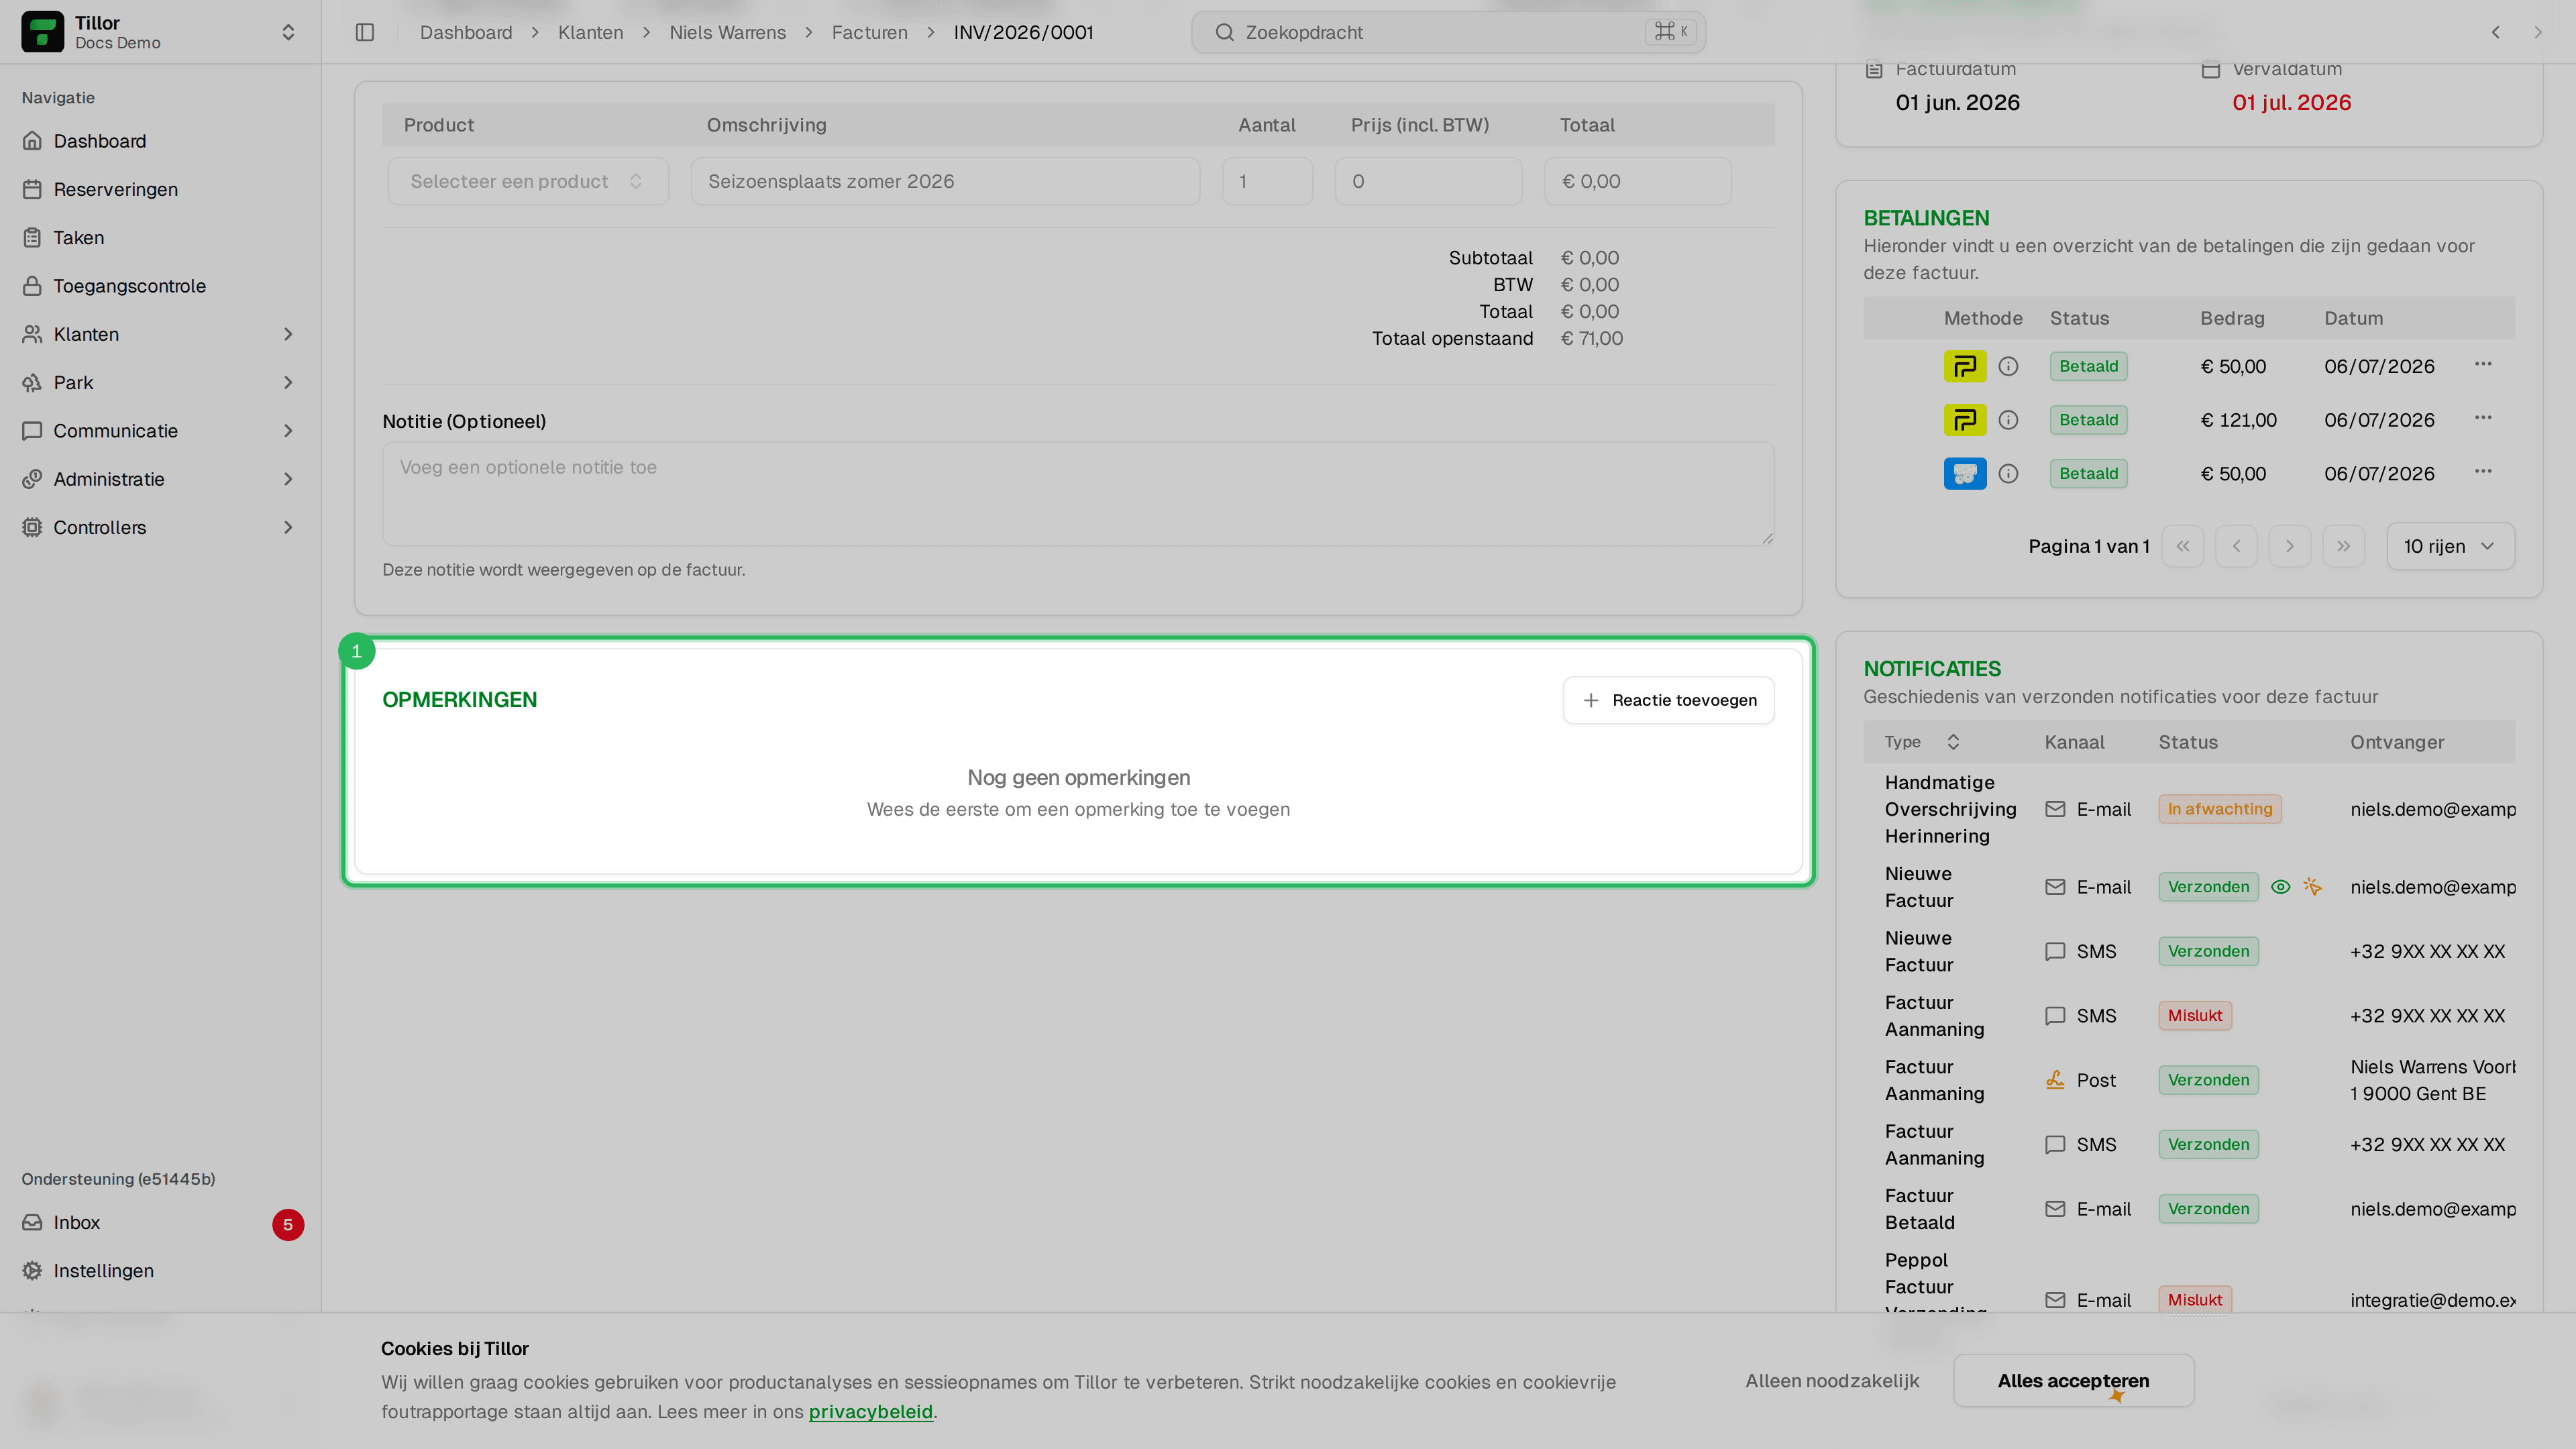Click Alles accepteren cookie button
The height and width of the screenshot is (1449, 2576).
coord(2073,1381)
